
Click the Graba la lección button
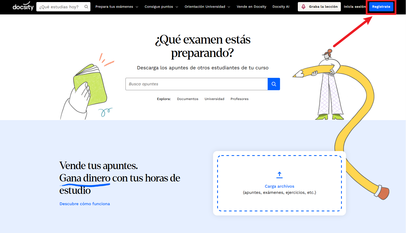pos(319,7)
